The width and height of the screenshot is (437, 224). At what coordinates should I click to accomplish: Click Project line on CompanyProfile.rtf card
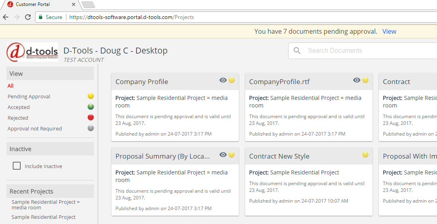(x=305, y=101)
